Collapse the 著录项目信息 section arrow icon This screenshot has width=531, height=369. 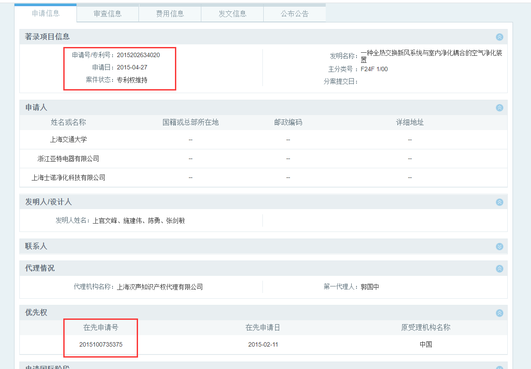coord(499,37)
